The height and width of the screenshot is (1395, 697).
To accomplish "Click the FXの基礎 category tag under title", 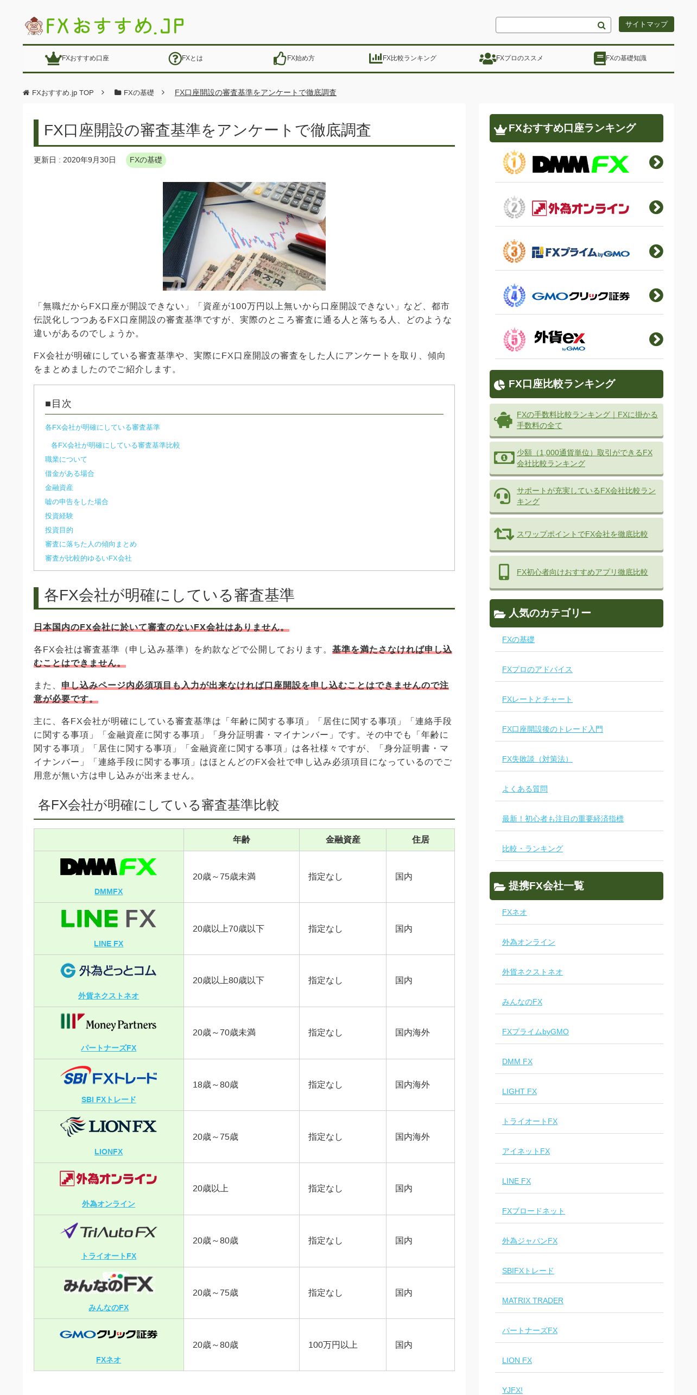I will tap(145, 160).
